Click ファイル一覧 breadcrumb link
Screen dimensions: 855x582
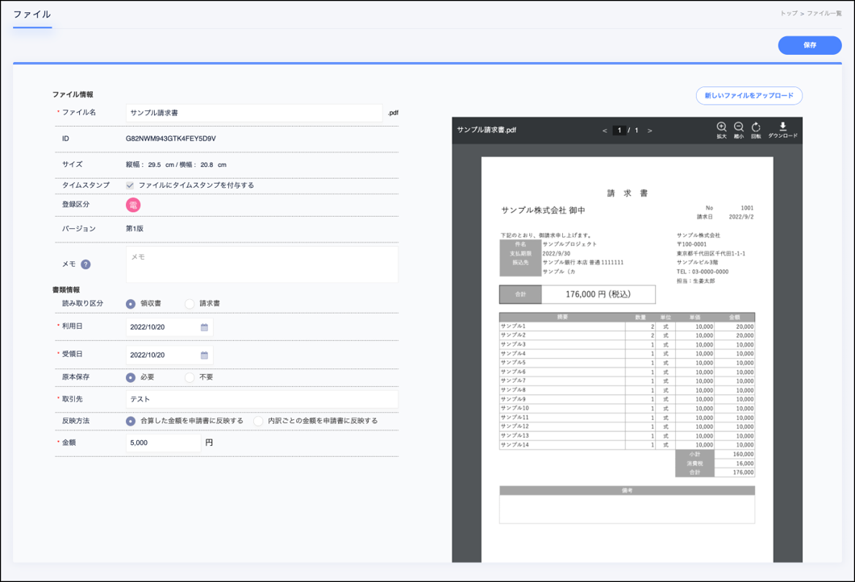coord(824,13)
